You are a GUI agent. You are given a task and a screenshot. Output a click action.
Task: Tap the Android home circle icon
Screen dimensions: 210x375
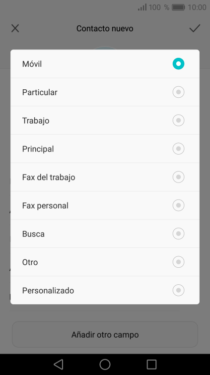[x=105, y=365]
